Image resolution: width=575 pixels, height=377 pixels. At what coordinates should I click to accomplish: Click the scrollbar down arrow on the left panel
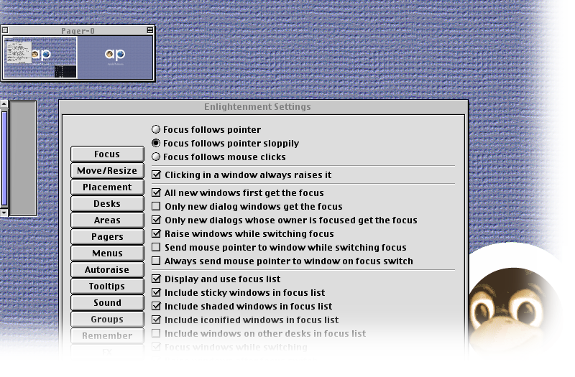coord(4,213)
